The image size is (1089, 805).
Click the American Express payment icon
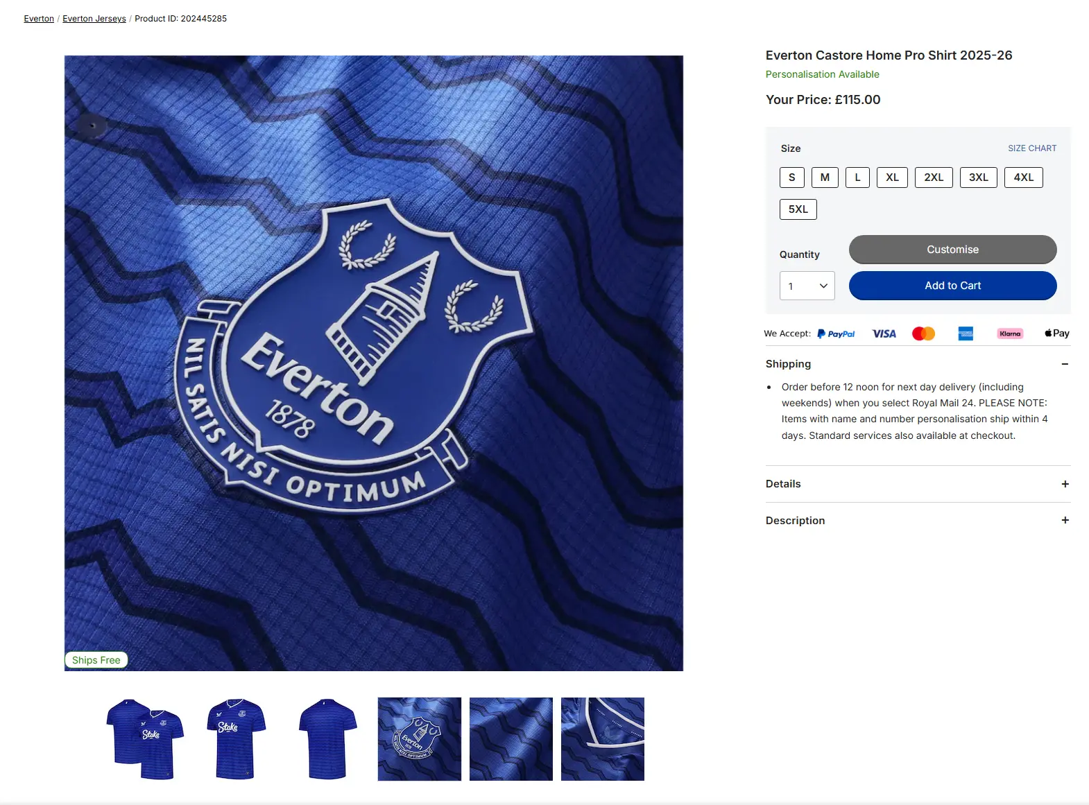tap(966, 334)
